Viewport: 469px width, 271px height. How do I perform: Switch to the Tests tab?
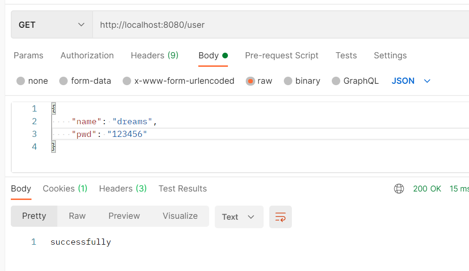click(x=346, y=56)
